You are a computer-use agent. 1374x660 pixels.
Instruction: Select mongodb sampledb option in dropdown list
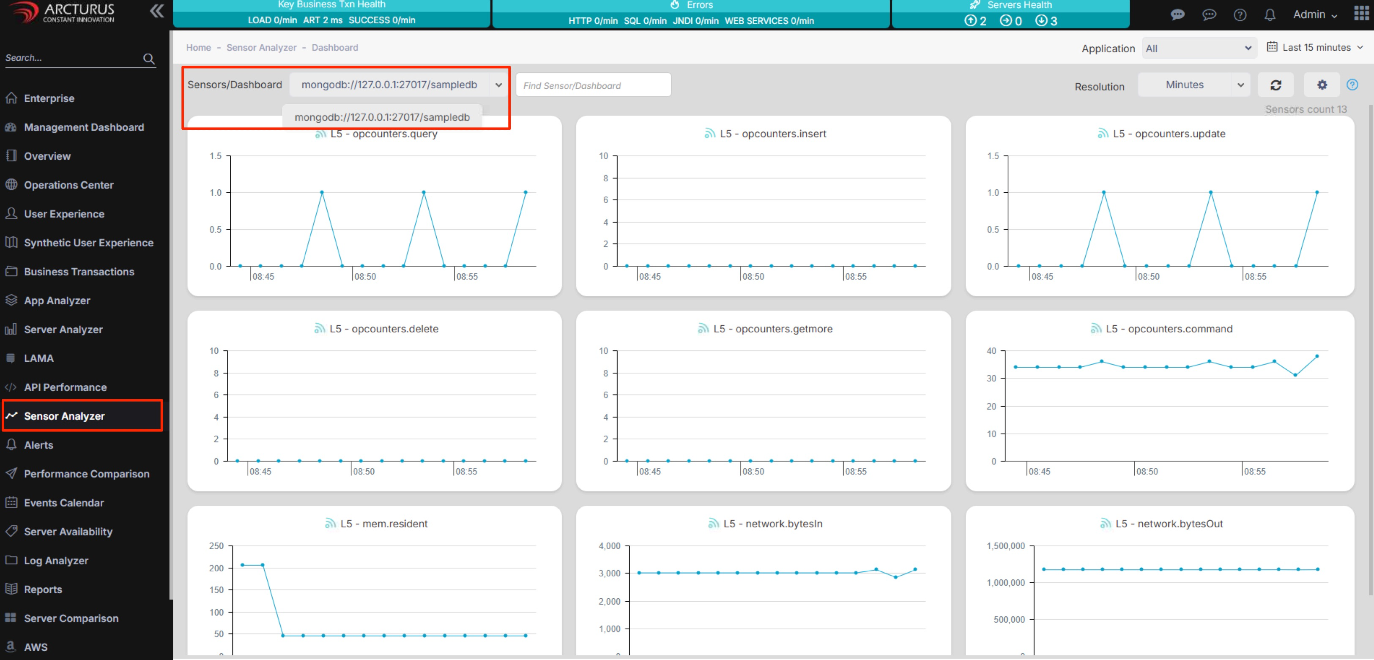(x=382, y=117)
